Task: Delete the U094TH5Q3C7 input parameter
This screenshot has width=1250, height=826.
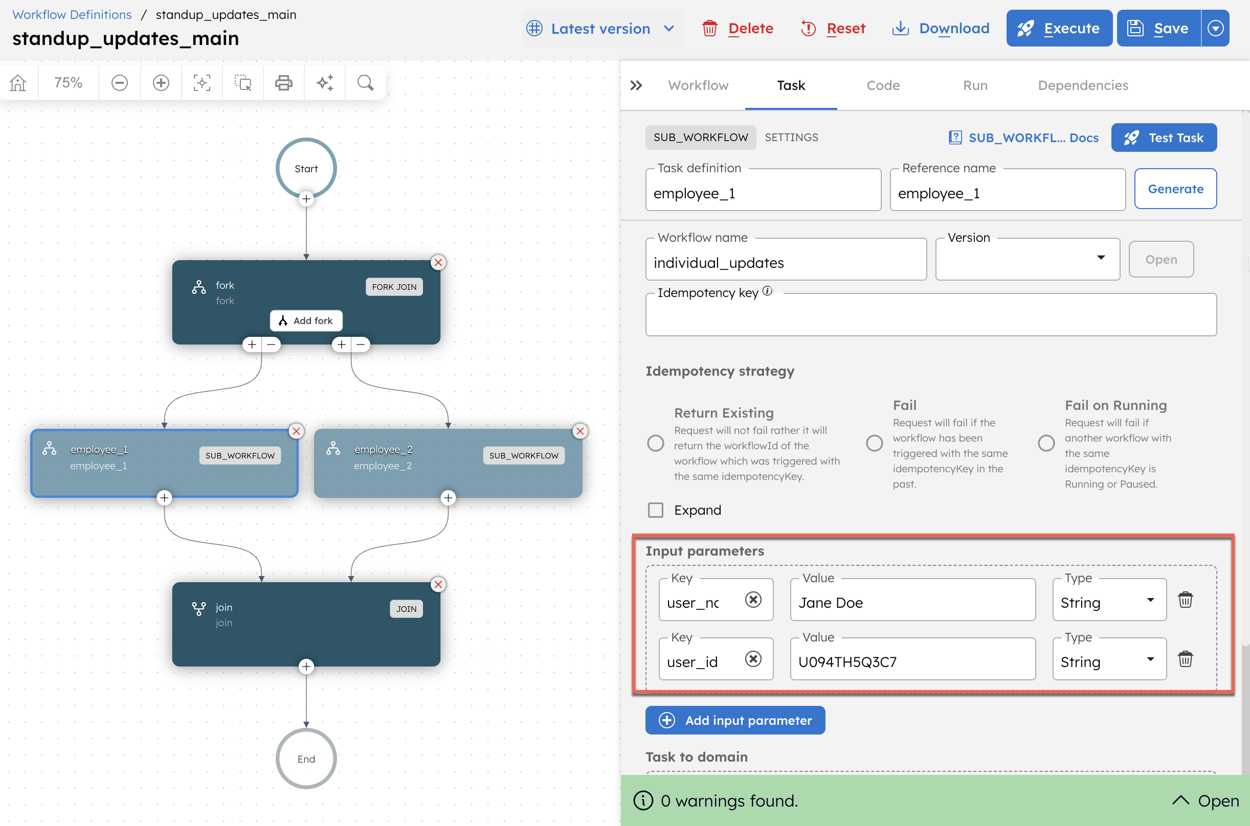Action: 1185,658
